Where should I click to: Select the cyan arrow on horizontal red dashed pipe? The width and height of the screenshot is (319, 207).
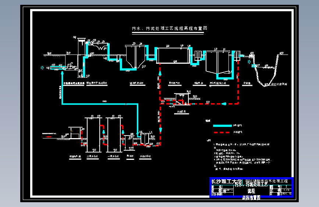[224, 104]
